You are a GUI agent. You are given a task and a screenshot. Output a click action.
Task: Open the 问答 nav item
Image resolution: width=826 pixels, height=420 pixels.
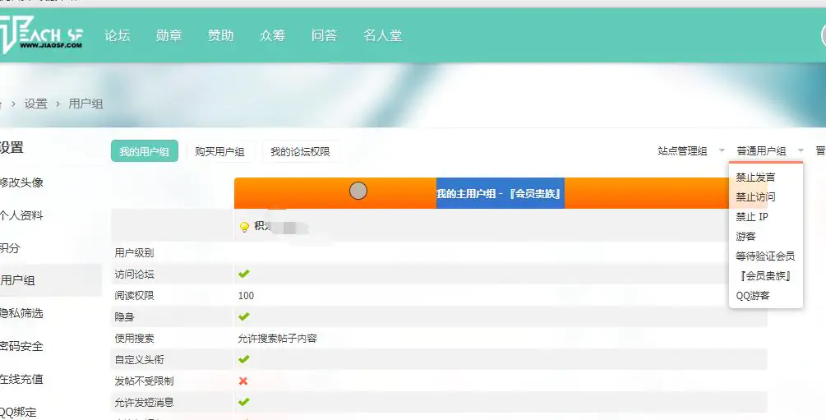pos(324,35)
